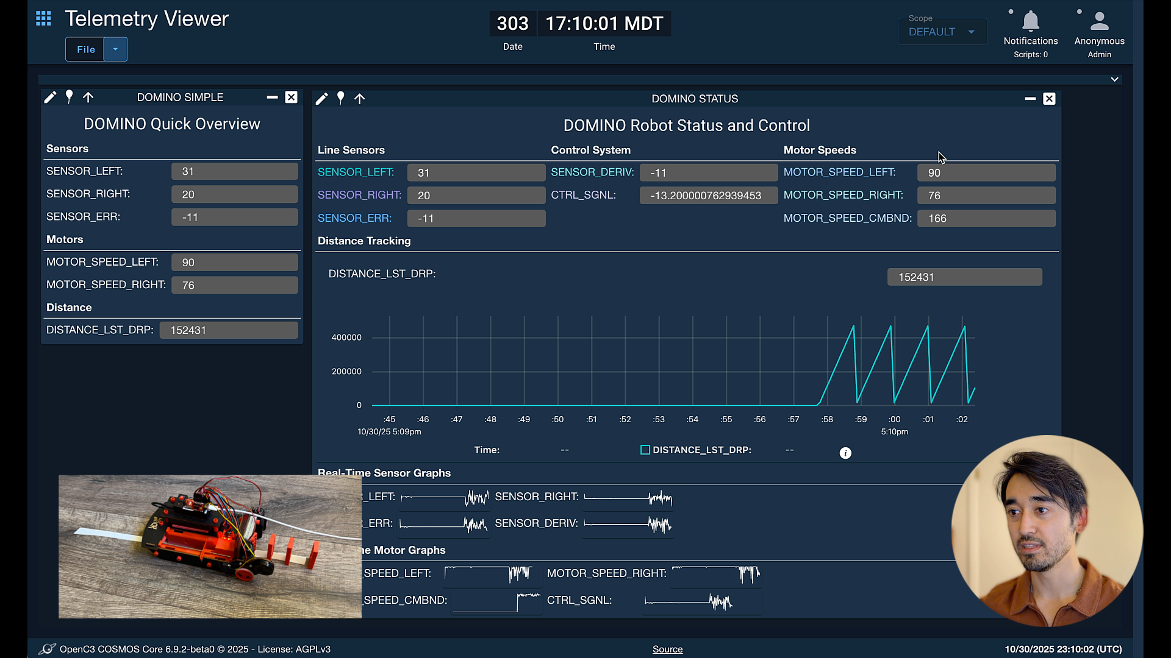This screenshot has height=658, width=1171.
Task: Click the Notifications bell icon
Action: pyautogui.click(x=1030, y=22)
